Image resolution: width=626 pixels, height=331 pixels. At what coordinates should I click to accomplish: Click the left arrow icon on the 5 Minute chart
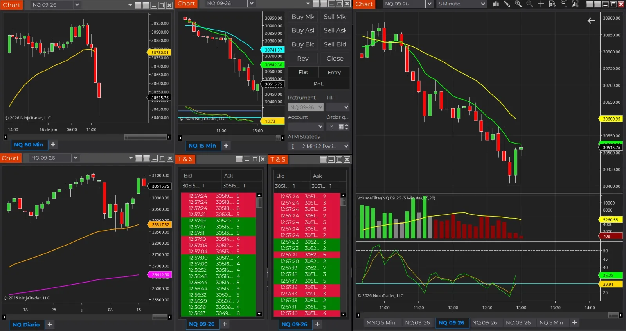pyautogui.click(x=591, y=21)
